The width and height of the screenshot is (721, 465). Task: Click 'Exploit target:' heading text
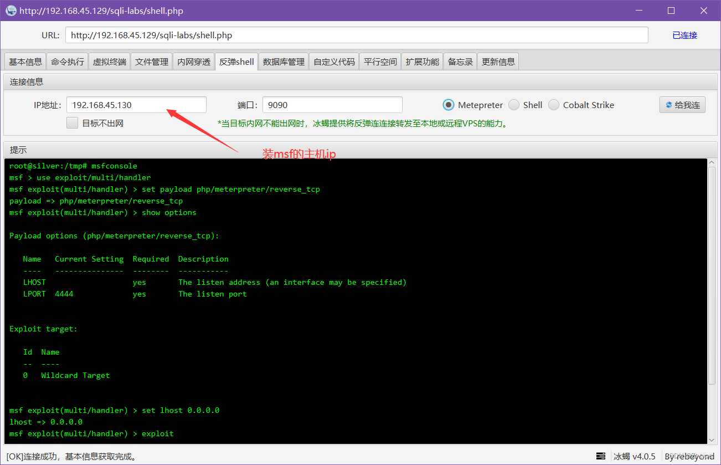click(x=43, y=329)
